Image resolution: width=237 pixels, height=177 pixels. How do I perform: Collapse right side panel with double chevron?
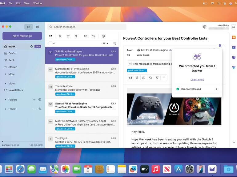234,143
